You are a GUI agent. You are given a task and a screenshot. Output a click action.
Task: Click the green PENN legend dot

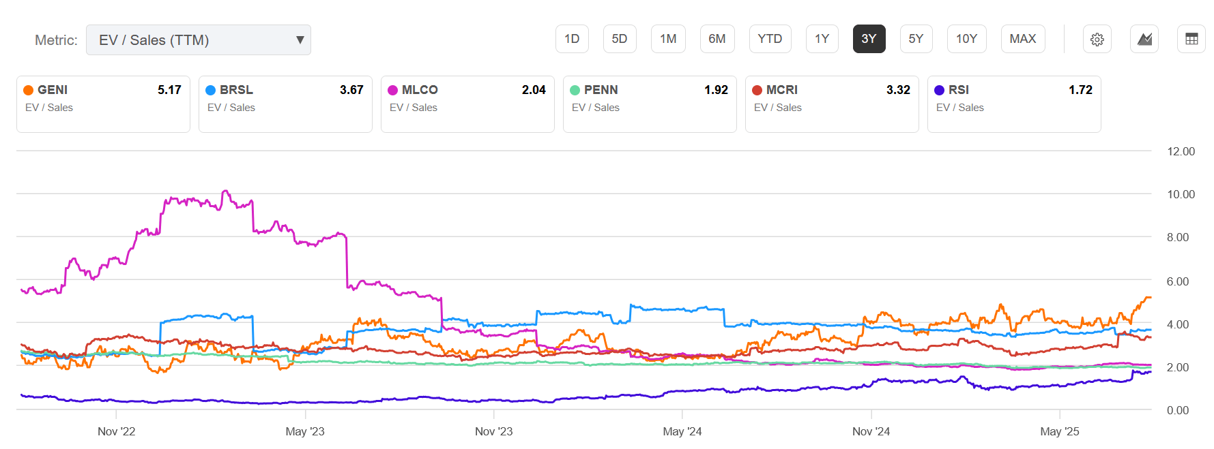tap(575, 90)
